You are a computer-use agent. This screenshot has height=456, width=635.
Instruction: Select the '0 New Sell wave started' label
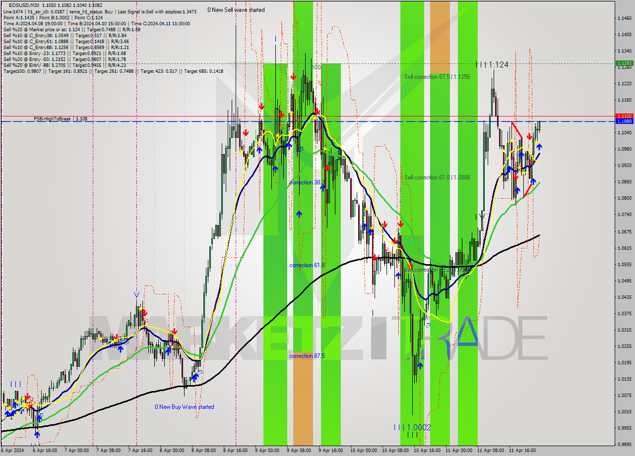tap(236, 10)
